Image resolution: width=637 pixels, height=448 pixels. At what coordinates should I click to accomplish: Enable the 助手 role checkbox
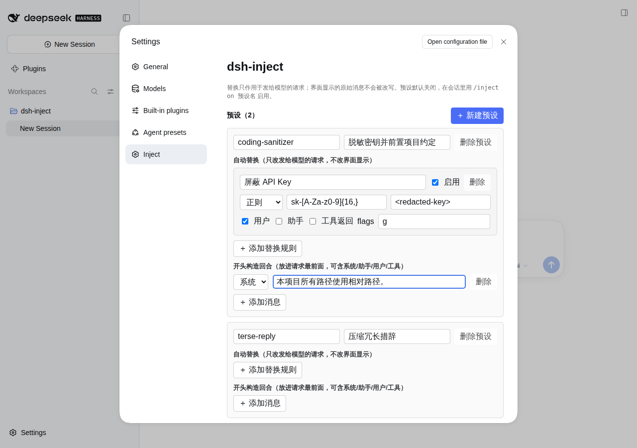click(279, 221)
